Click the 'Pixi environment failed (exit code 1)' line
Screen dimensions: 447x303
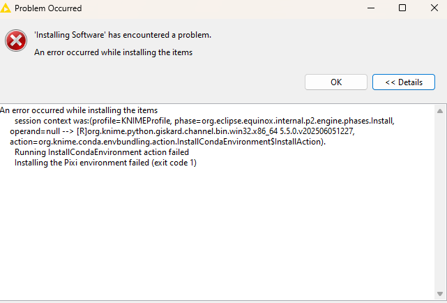(105, 163)
